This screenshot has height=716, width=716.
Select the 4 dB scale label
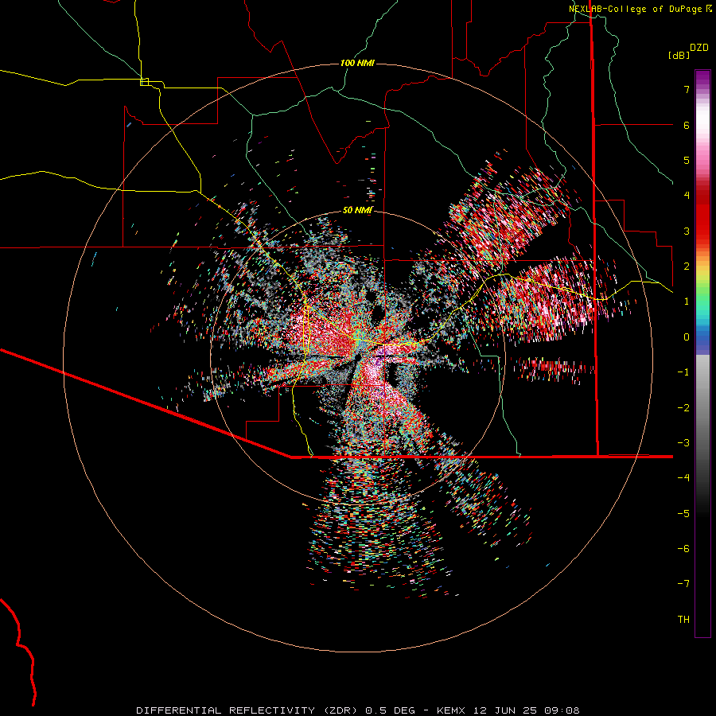pyautogui.click(x=687, y=196)
